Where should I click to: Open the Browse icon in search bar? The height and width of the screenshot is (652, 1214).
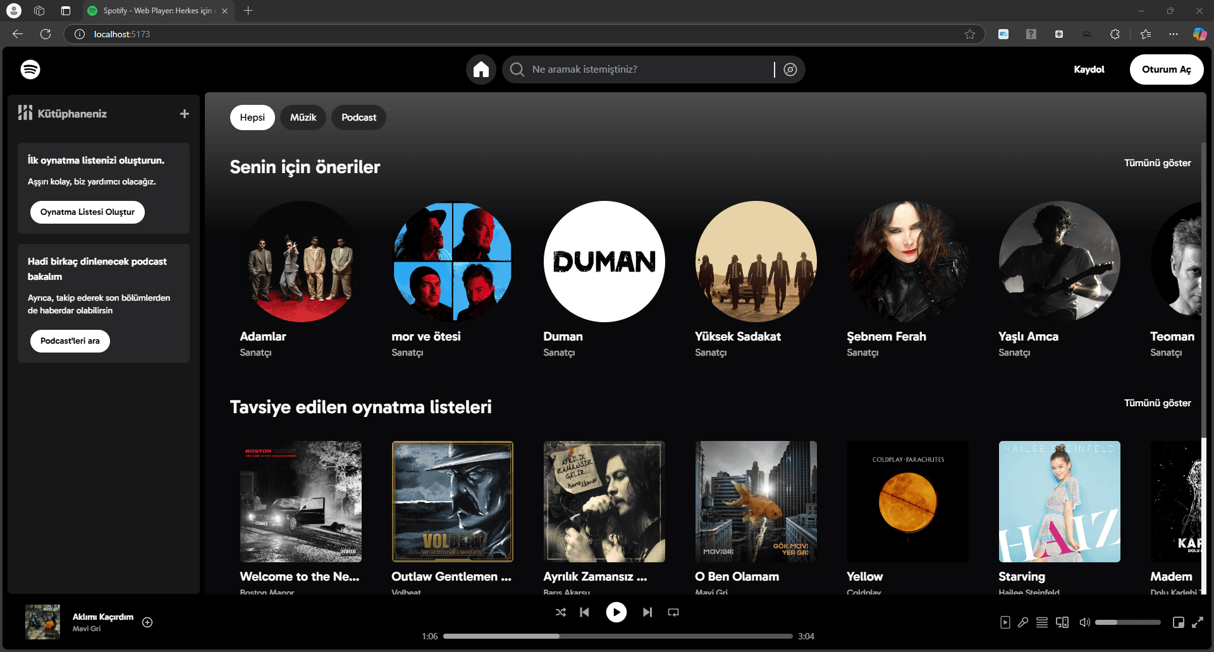tap(790, 69)
